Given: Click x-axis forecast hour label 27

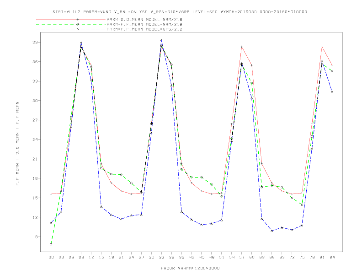Looking at the screenshot, I should pos(141,257).
